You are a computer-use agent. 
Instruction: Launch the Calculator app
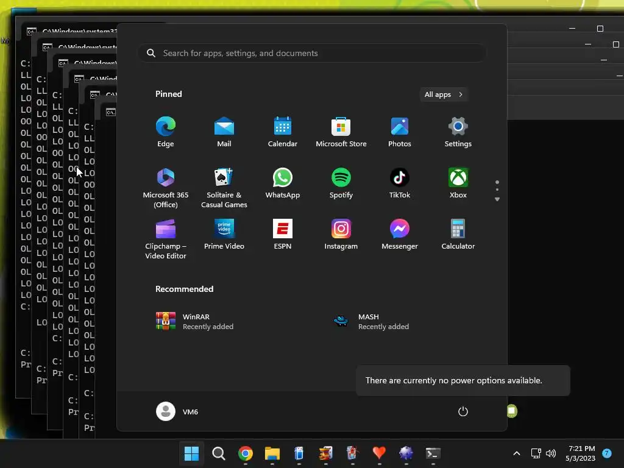click(458, 235)
